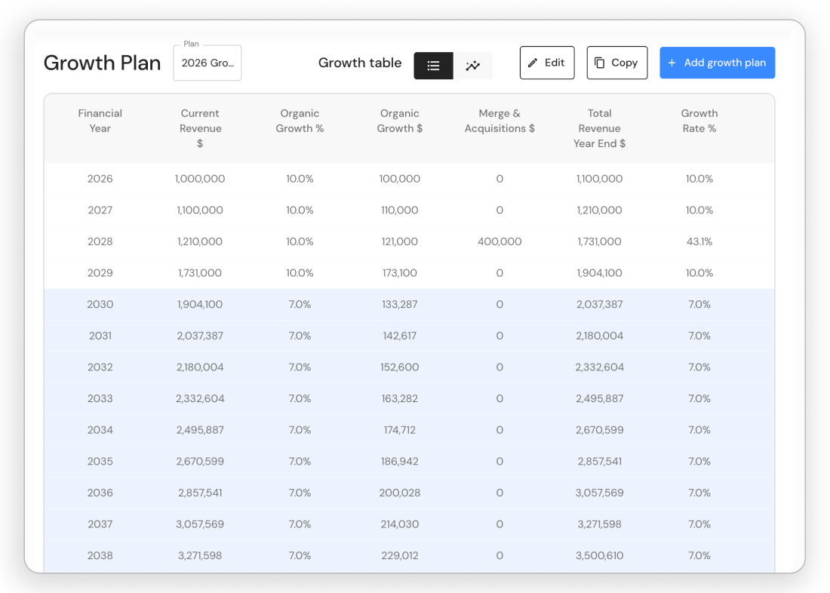
Task: Select the 2034 financial year cell
Action: pyautogui.click(x=100, y=430)
